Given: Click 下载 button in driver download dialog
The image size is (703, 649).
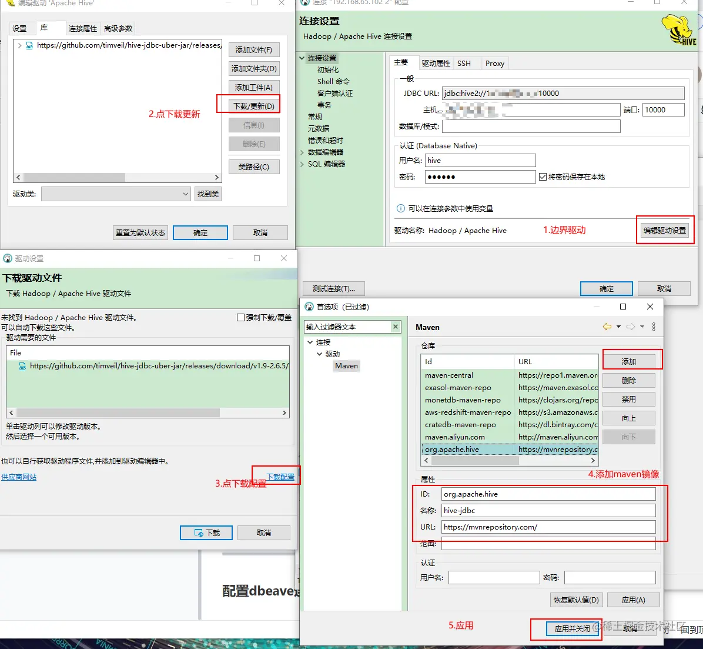Looking at the screenshot, I should click(206, 532).
